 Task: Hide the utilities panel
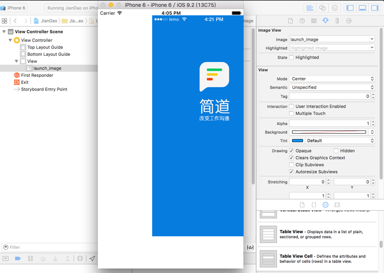[x=375, y=8]
